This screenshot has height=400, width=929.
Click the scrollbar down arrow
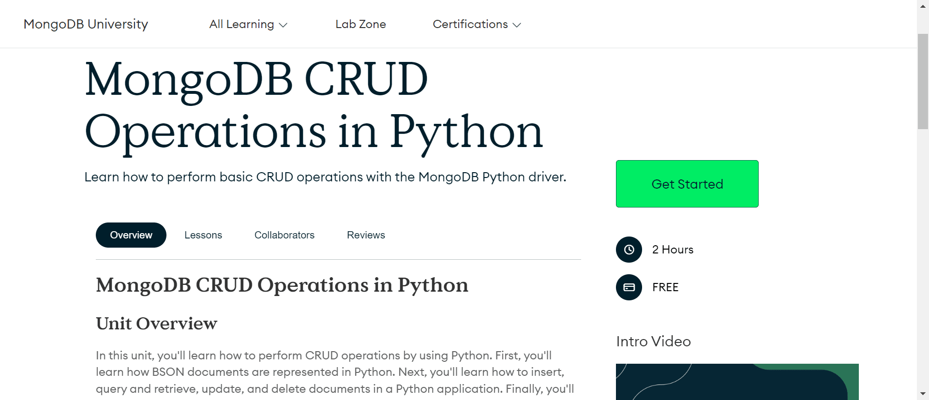pos(923,394)
